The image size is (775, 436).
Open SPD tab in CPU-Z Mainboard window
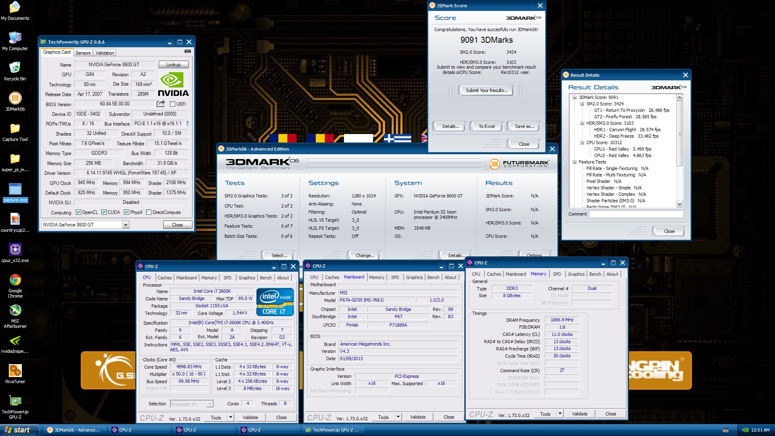(x=395, y=277)
